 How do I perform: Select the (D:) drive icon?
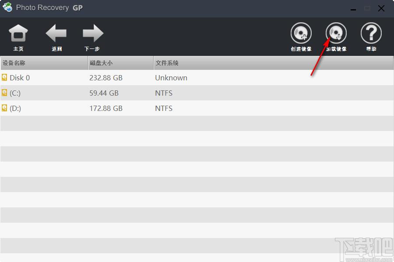[x=4, y=108]
